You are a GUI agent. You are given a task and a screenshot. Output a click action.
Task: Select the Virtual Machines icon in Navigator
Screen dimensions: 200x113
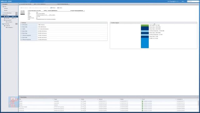click(x=3, y=13)
